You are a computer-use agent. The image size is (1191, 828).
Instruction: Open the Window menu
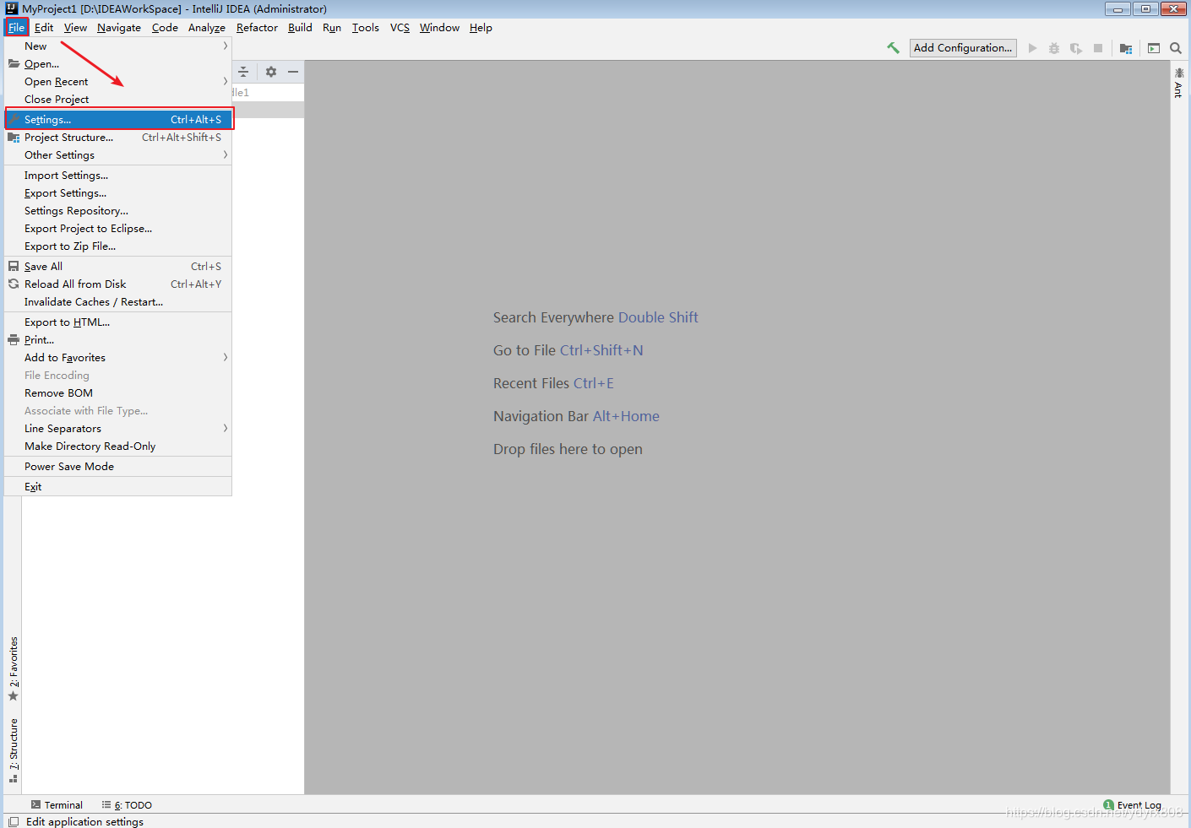(439, 27)
